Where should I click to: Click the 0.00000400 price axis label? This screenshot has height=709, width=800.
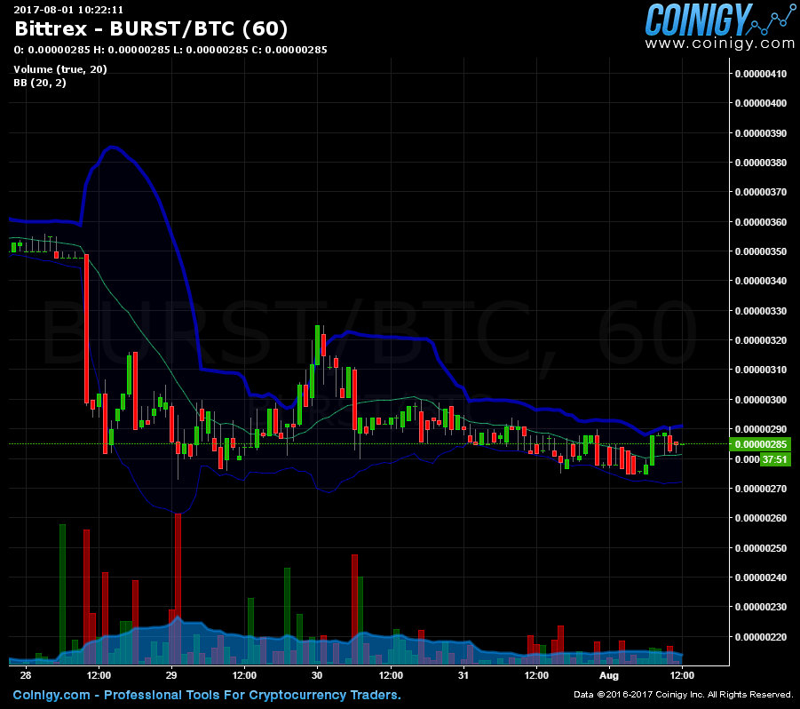tap(761, 103)
